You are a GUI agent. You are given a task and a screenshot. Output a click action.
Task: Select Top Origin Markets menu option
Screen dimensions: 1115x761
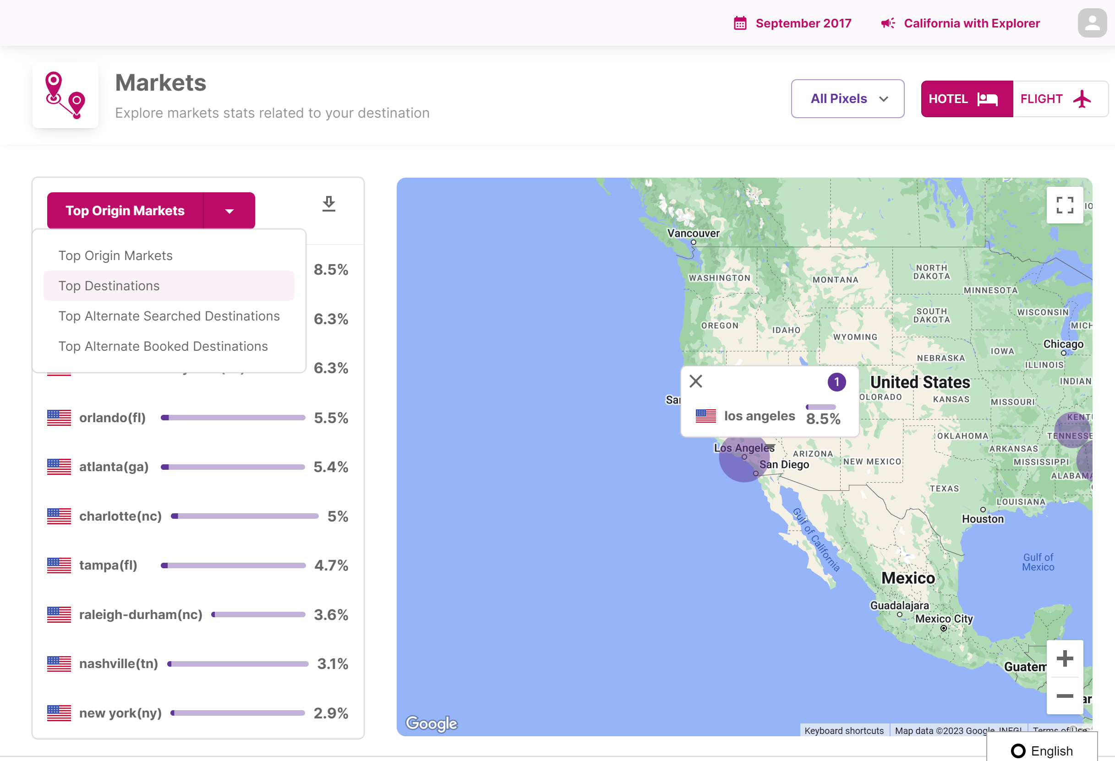(x=169, y=255)
